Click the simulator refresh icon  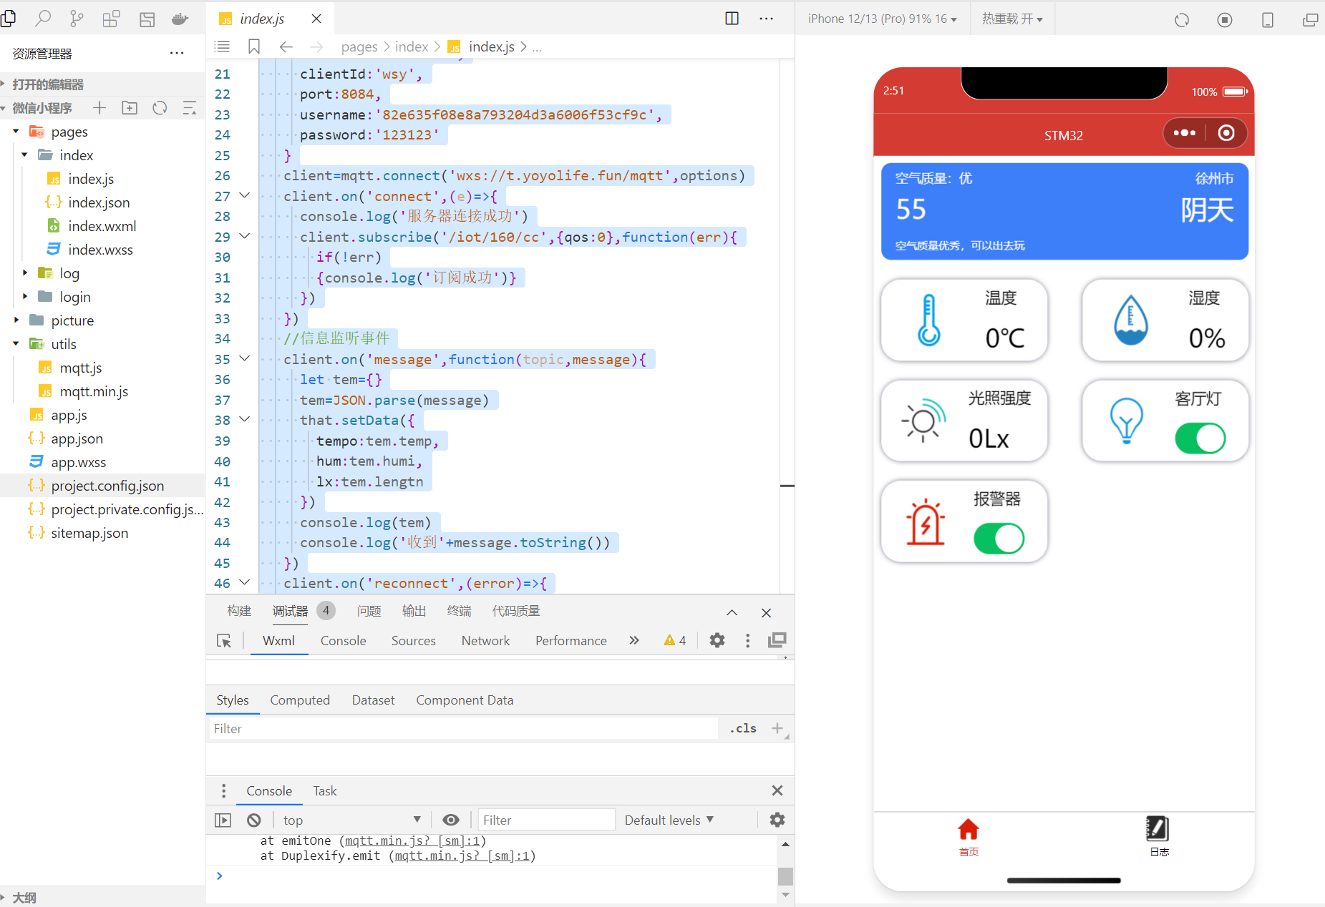(x=1182, y=20)
